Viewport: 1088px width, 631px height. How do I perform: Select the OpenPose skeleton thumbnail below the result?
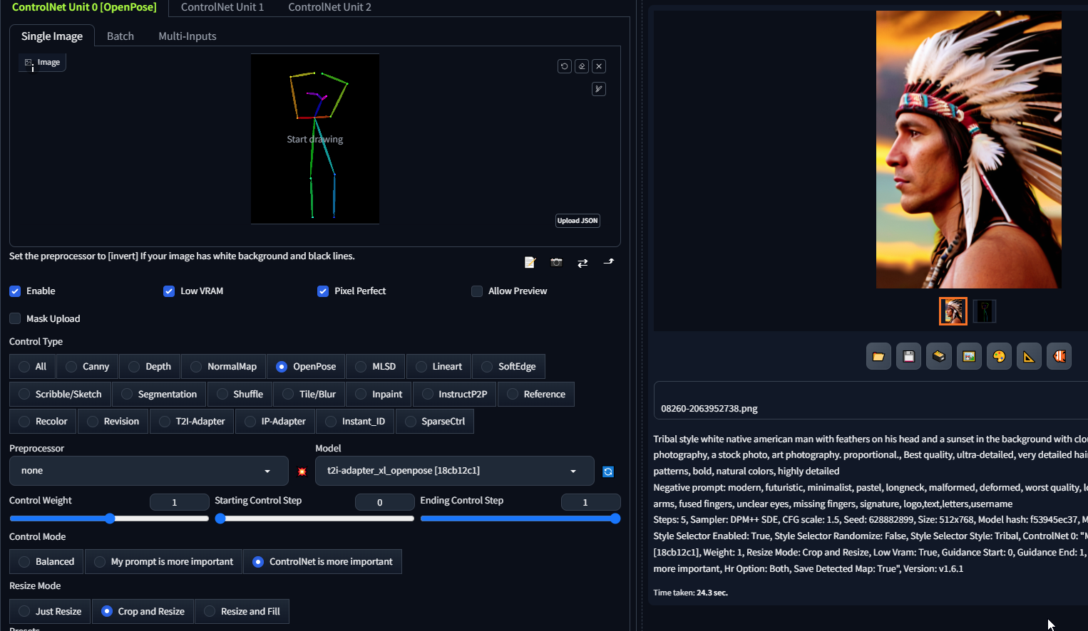pyautogui.click(x=985, y=311)
